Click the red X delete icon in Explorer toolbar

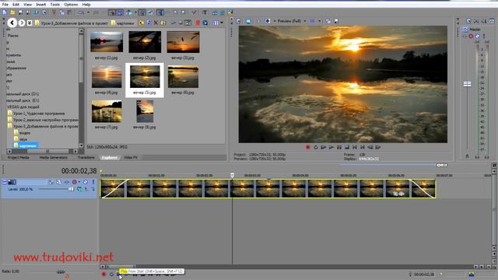tap(156, 23)
